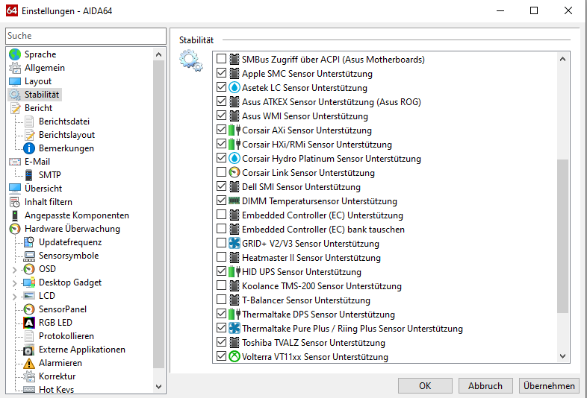Click the gear icon next to Allgemein
The width and height of the screenshot is (587, 398).
tap(15, 68)
